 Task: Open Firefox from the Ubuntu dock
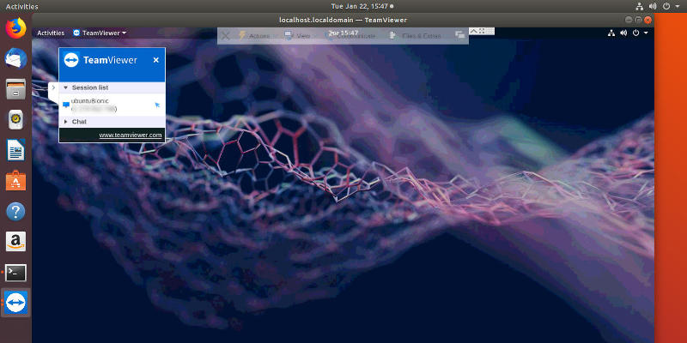click(x=15, y=28)
